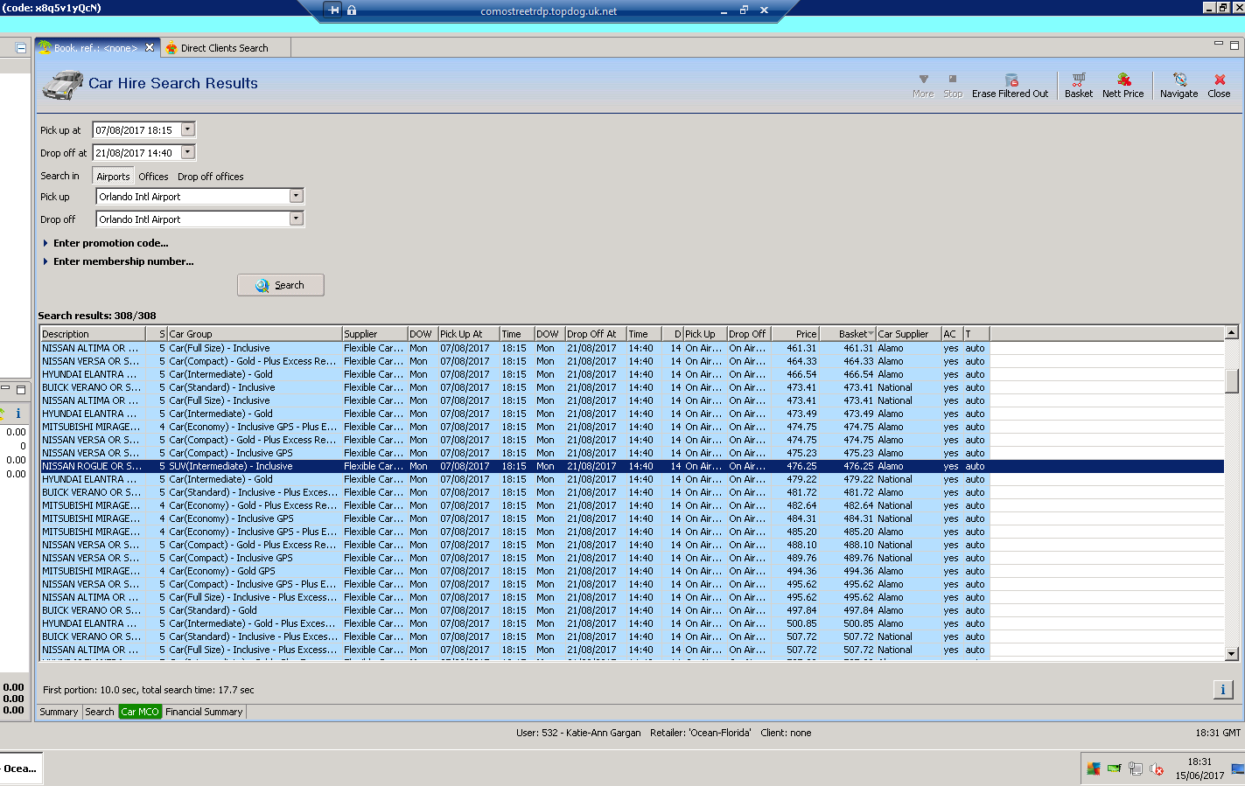
Task: Close the Book ref tab with its X
Action: coord(150,48)
